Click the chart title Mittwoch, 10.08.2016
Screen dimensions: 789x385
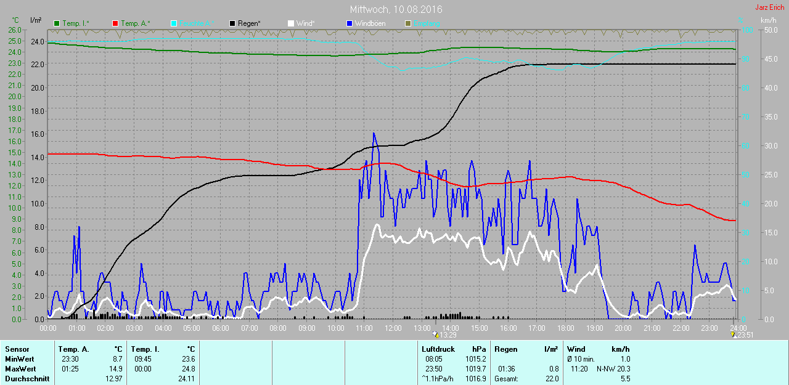point(396,10)
